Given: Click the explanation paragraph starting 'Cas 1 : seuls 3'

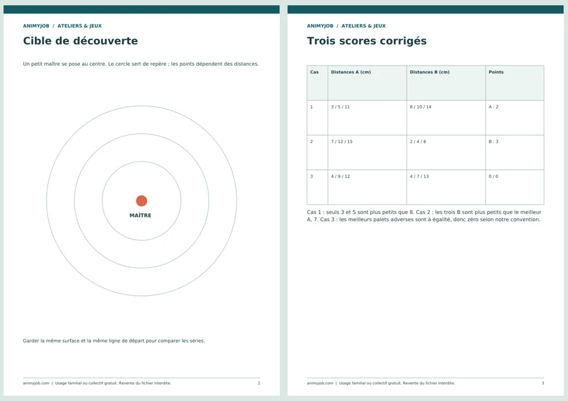Looking at the screenshot, I should pos(424,216).
